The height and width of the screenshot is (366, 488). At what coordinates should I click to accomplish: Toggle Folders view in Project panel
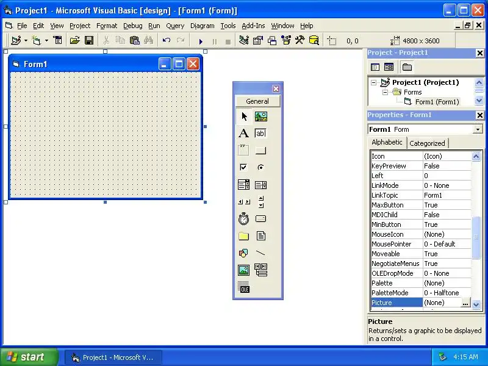tap(407, 67)
